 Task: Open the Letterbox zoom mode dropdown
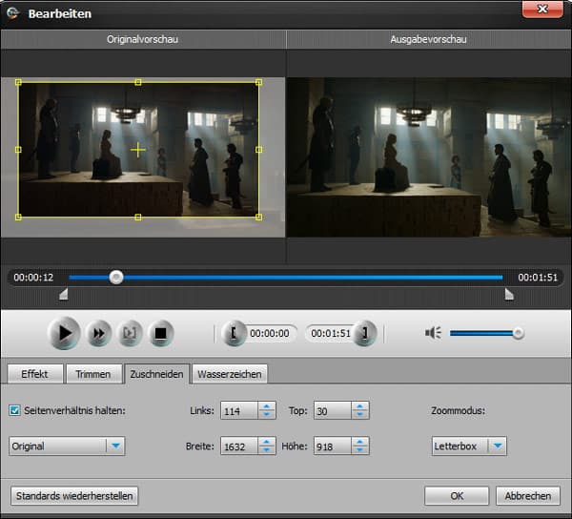tap(469, 446)
